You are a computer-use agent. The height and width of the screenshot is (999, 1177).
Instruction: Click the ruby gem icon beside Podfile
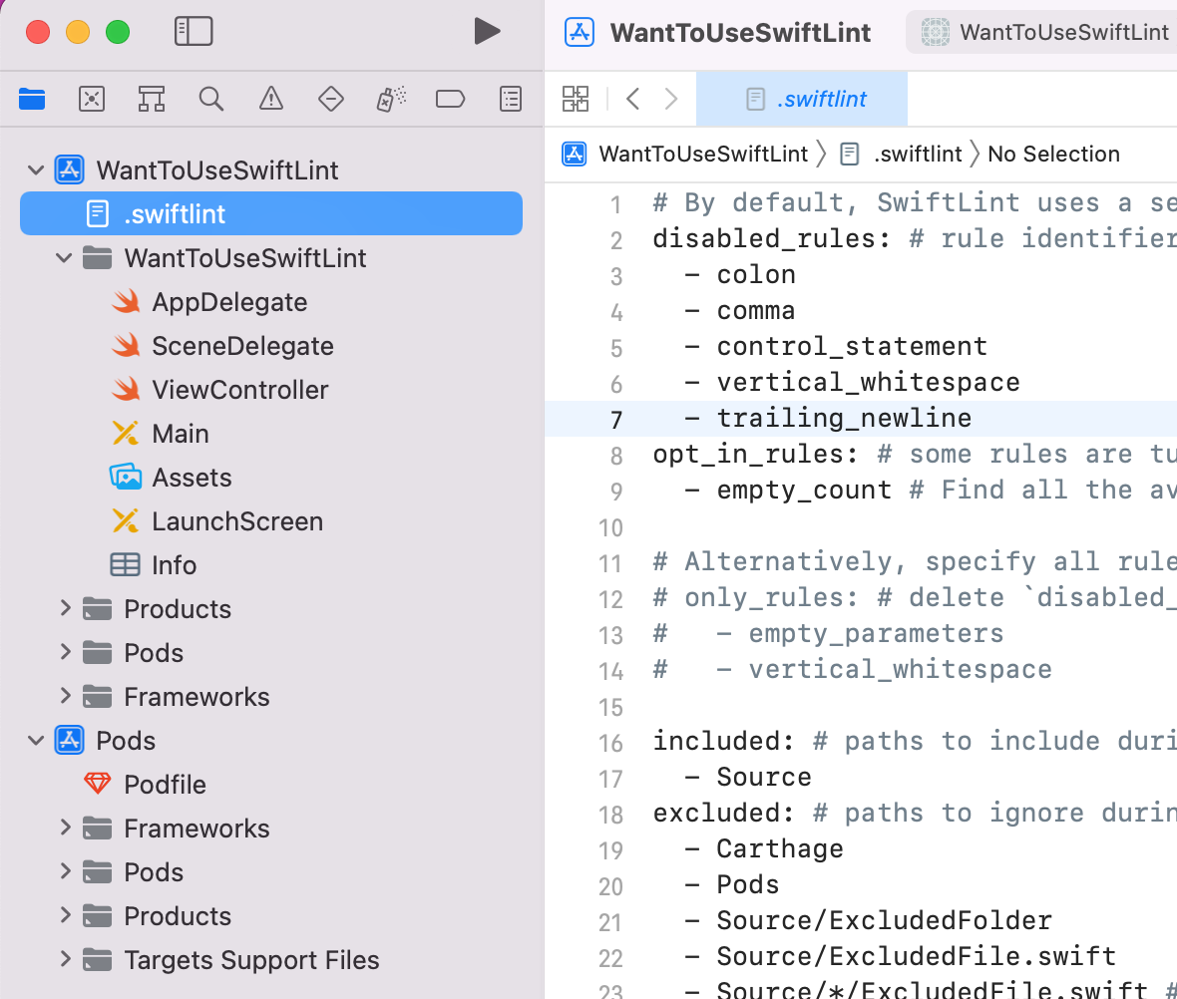pyautogui.click(x=97, y=785)
